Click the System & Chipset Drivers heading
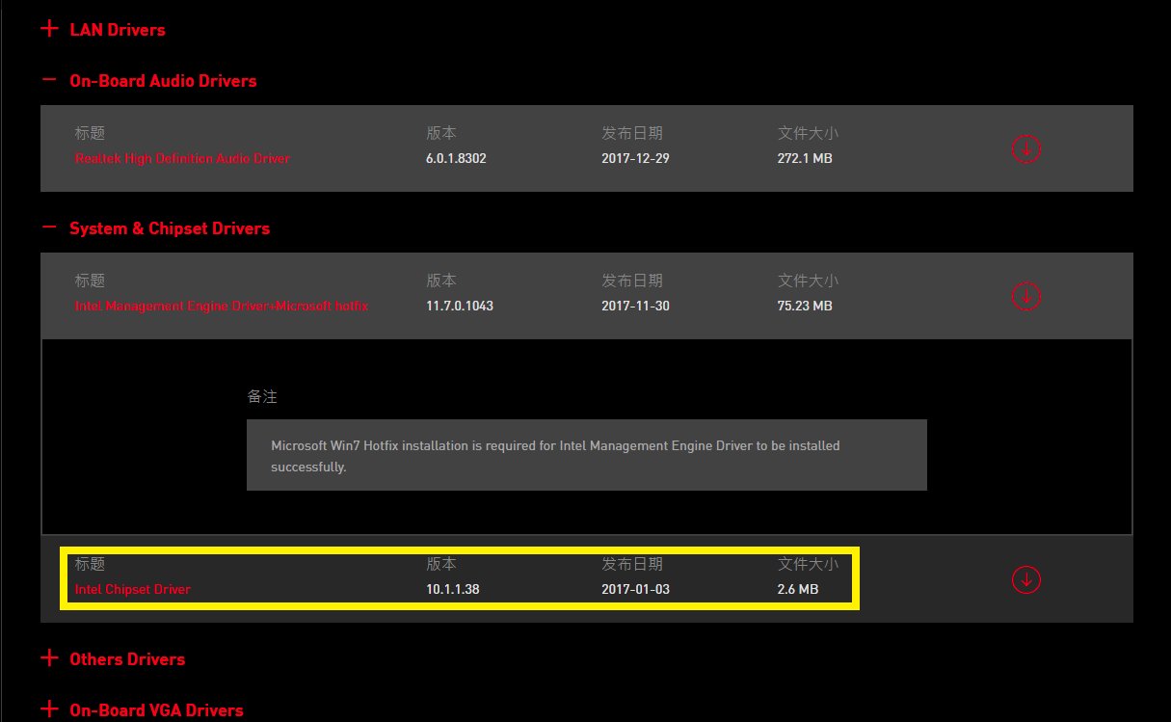Screen dimensions: 1171x722 [170, 228]
